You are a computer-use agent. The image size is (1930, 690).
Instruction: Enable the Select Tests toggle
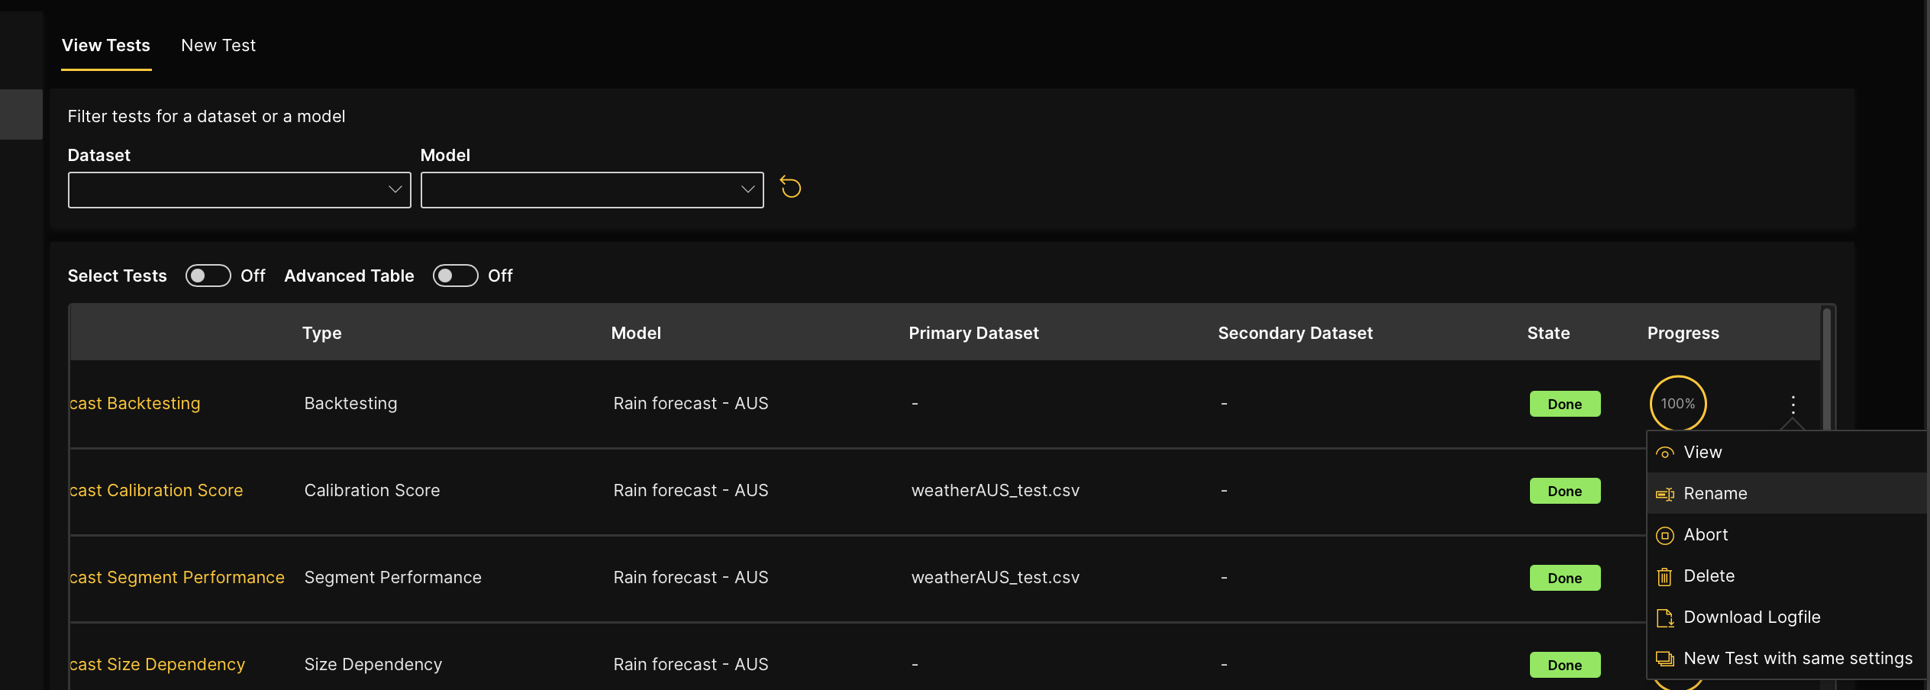[x=208, y=276]
